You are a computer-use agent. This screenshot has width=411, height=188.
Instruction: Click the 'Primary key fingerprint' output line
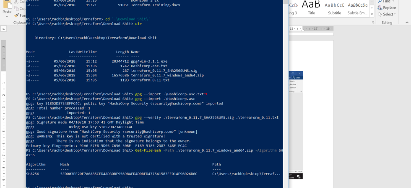(x=107, y=146)
